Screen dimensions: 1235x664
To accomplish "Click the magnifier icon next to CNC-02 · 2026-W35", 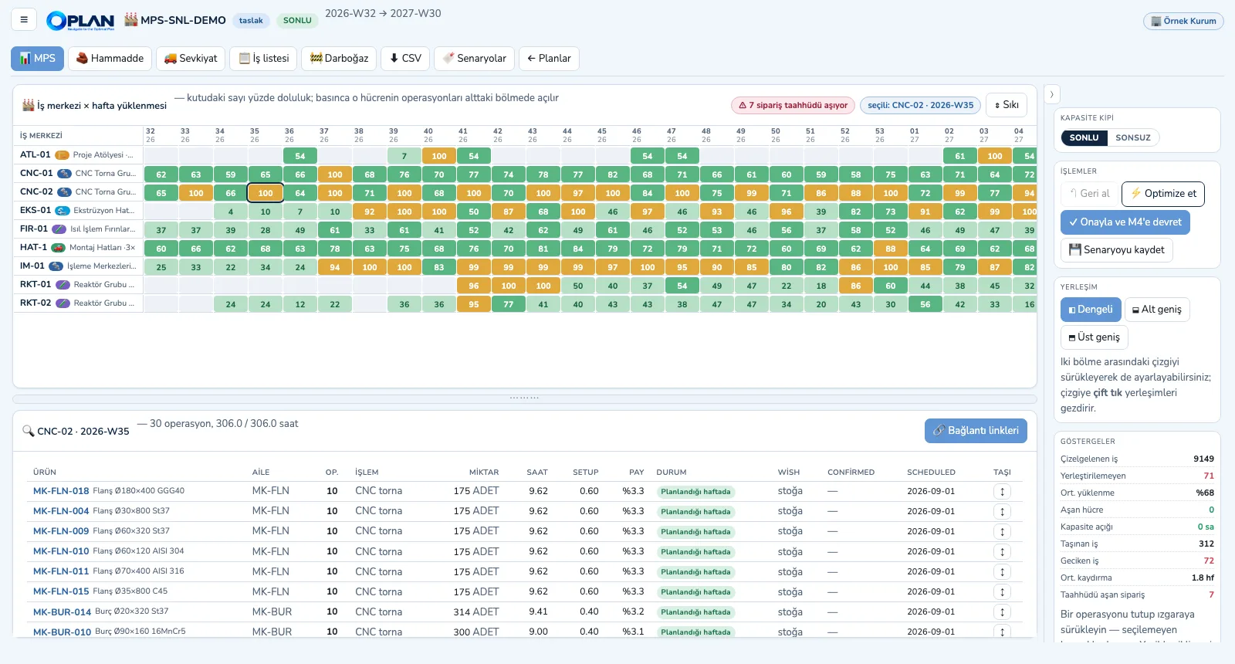I will pos(28,431).
